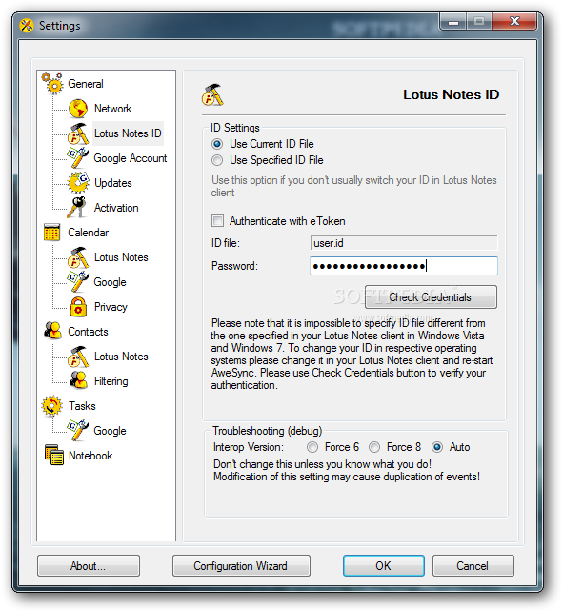563x612 pixels.
Task: Click the Updates gear icon
Action: (78, 183)
